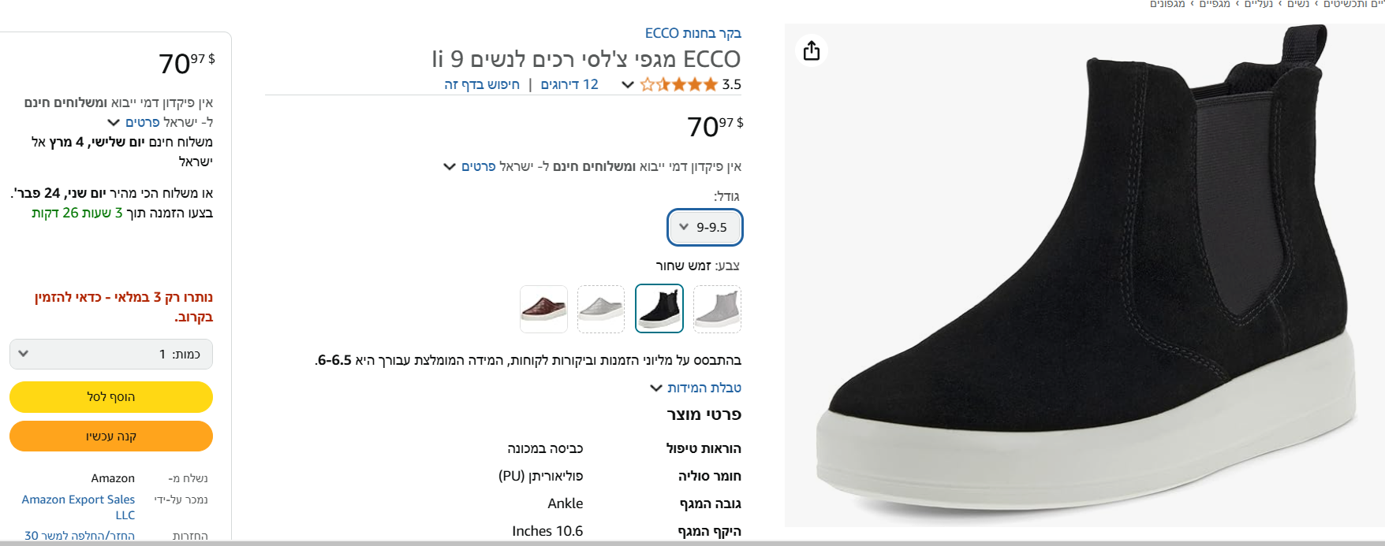Image resolution: width=1385 pixels, height=546 pixels.
Task: Click the share icon on product image
Action: tap(812, 51)
